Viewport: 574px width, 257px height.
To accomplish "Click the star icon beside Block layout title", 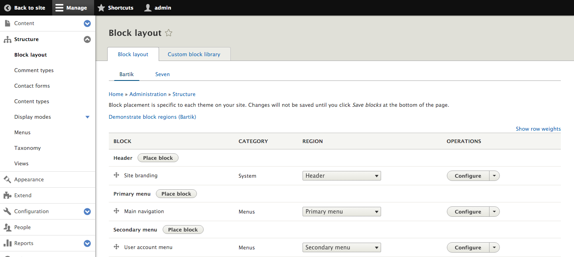I will 169,33.
